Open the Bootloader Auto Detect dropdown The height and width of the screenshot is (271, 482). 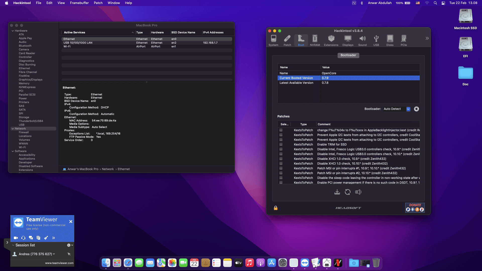397,109
